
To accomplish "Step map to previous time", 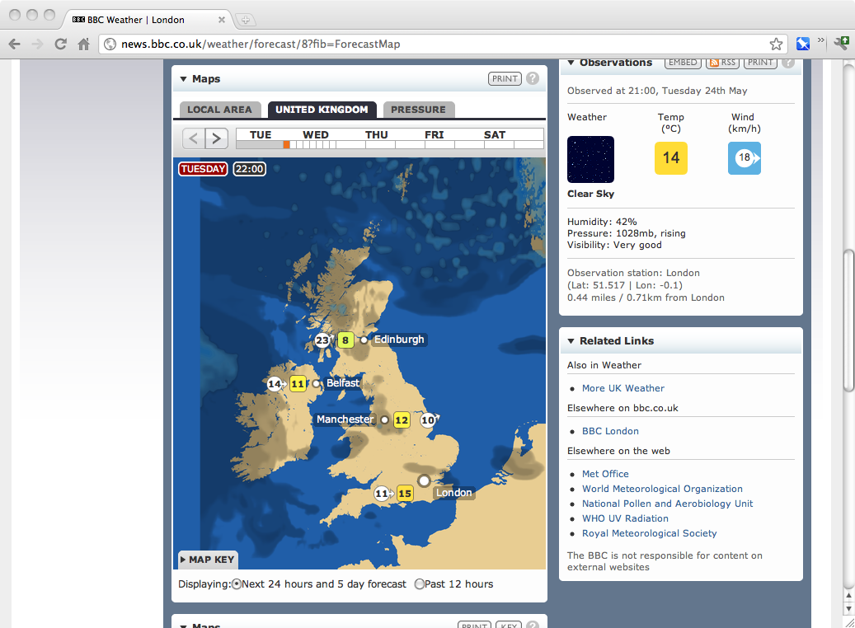I will tap(194, 138).
